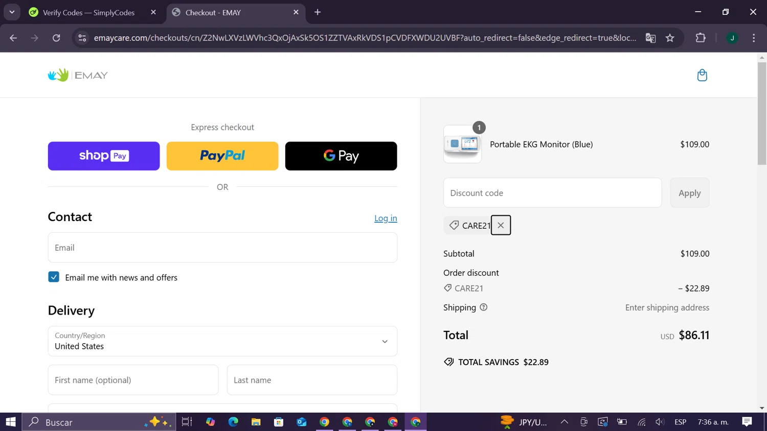The height and width of the screenshot is (431, 767).
Task: Open the Chrome profile avatar J
Action: [x=732, y=38]
